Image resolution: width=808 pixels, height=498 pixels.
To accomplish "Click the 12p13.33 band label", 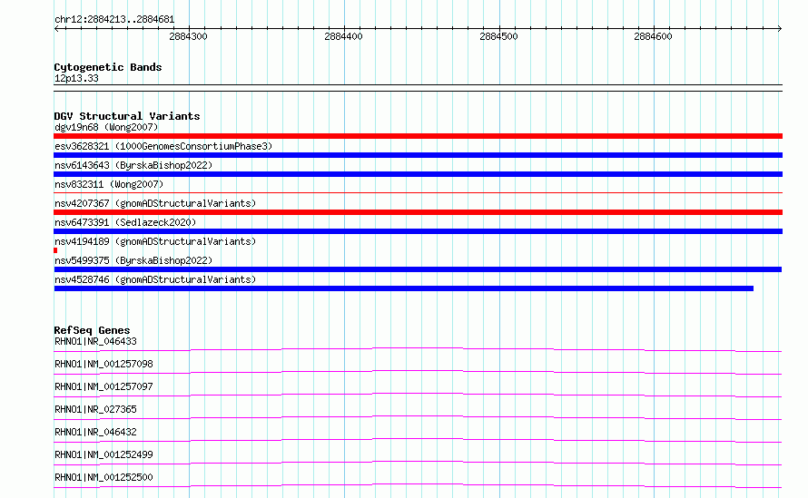I will click(x=76, y=78).
